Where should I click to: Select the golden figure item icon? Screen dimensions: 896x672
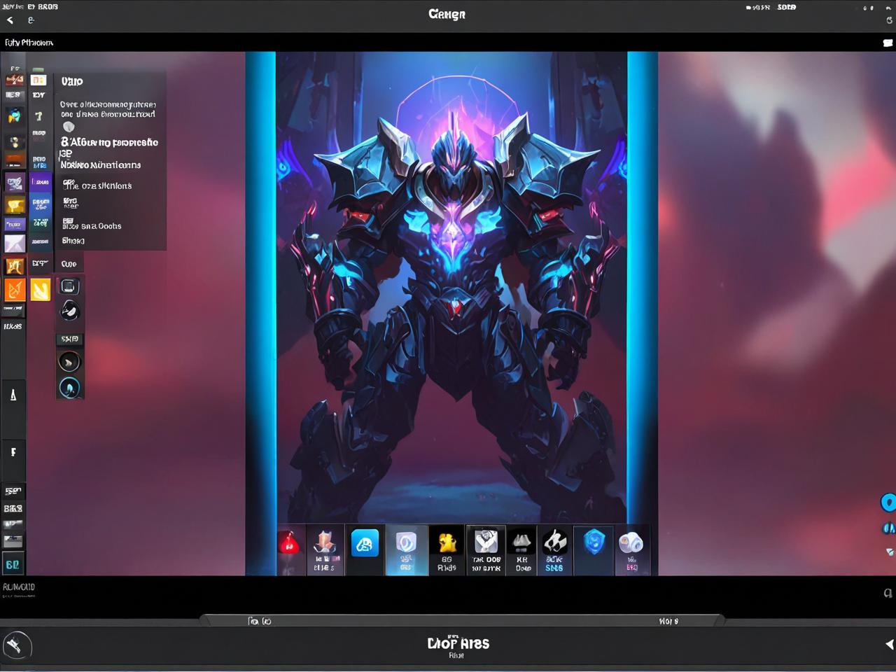point(447,542)
